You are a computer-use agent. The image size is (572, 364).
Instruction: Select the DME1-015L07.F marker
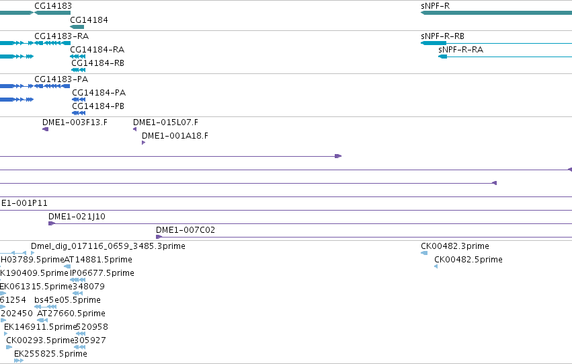[x=134, y=129]
